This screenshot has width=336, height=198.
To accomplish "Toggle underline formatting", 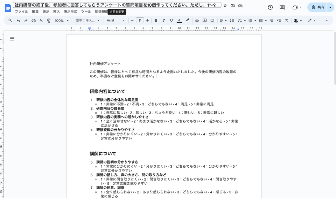I will click(x=171, y=21).
